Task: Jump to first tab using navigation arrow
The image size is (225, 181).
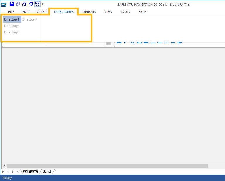Action: pyautogui.click(x=4, y=172)
